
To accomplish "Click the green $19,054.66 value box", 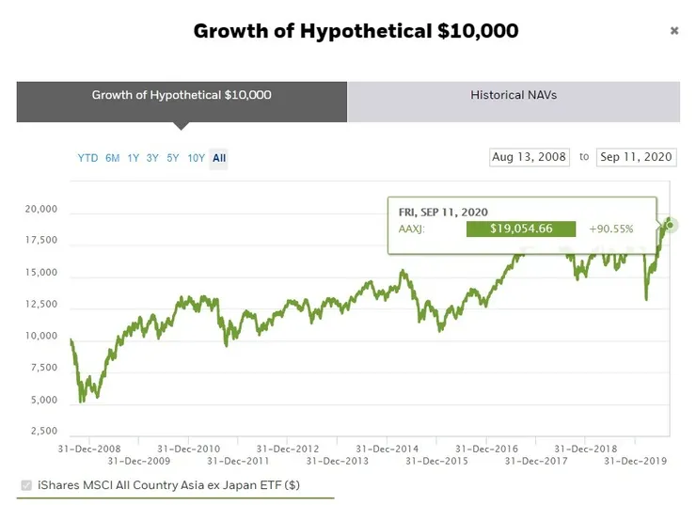I will click(x=520, y=229).
